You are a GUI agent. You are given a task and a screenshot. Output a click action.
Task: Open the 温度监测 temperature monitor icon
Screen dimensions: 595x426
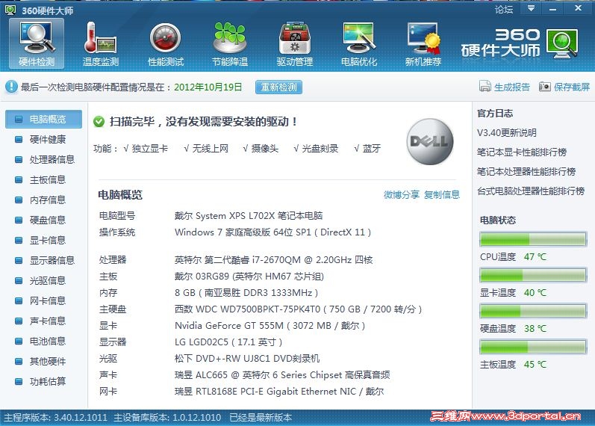click(x=101, y=43)
